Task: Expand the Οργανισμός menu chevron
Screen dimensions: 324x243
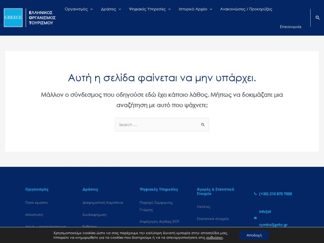Action: pyautogui.click(x=92, y=9)
